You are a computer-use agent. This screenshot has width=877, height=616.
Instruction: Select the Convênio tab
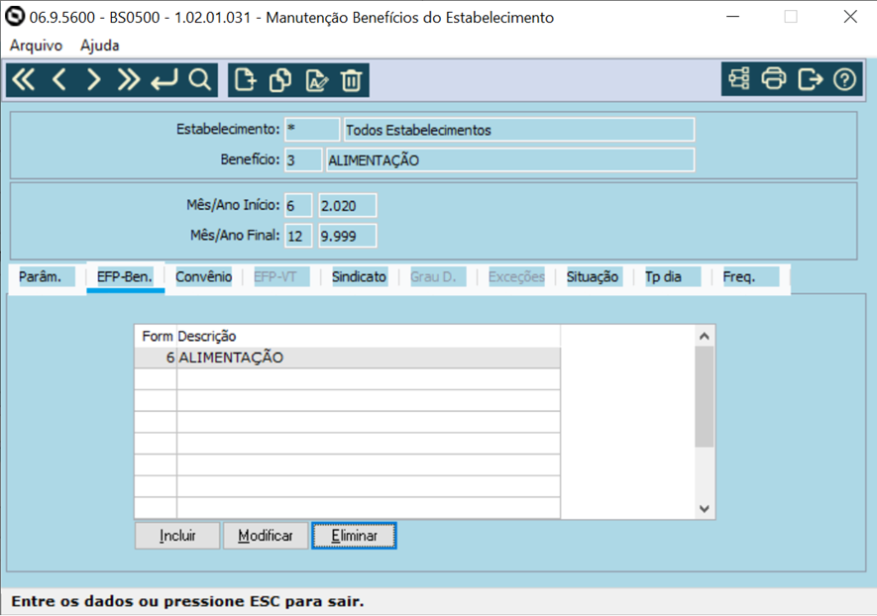(202, 277)
